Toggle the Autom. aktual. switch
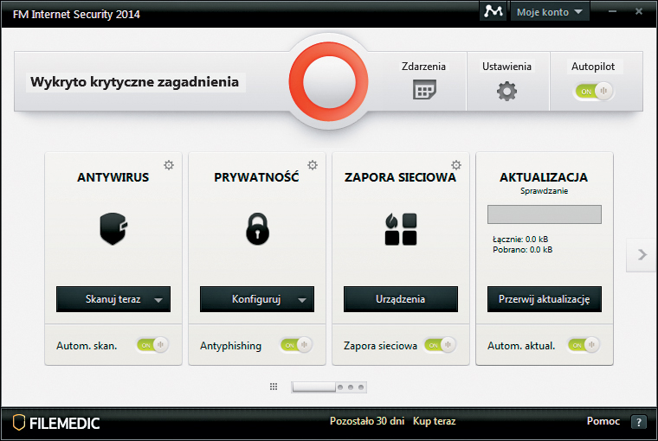Image resolution: width=658 pixels, height=441 pixels. click(x=584, y=345)
